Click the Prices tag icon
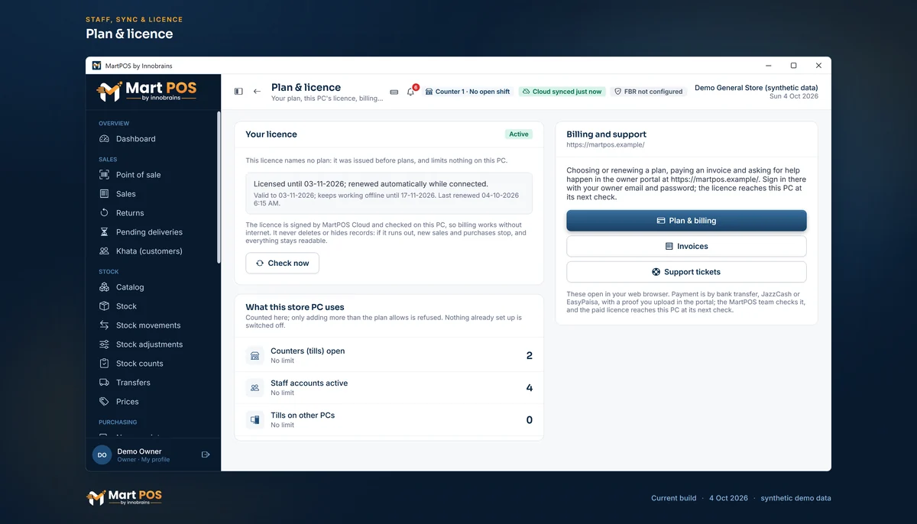This screenshot has height=524, width=917. click(104, 402)
